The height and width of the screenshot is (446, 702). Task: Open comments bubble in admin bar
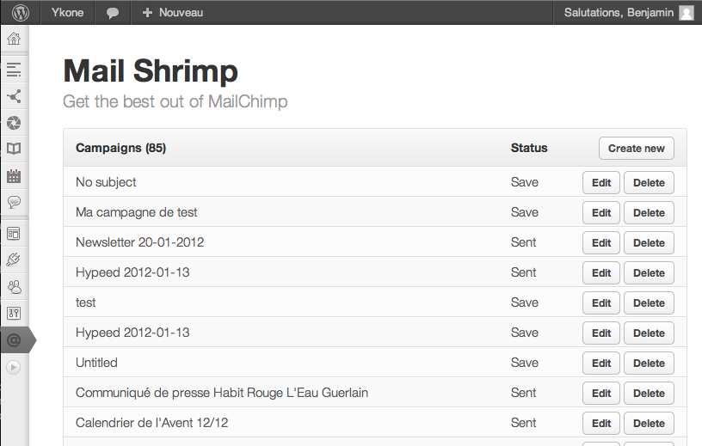[x=113, y=13]
